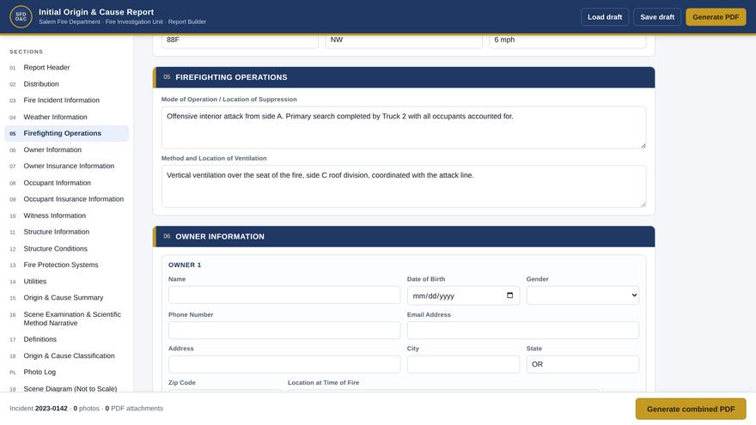Go to the Report Header section
756x425 pixels.
click(x=66, y=68)
